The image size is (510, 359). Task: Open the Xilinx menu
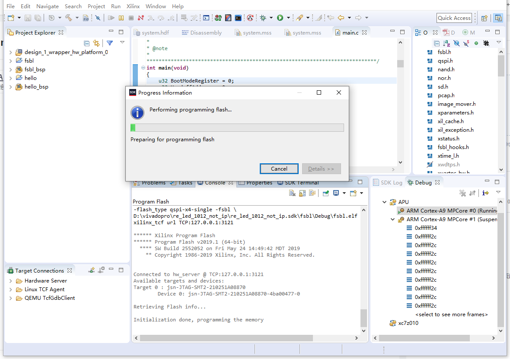pos(133,6)
